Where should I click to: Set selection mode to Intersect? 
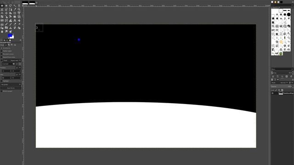click(15, 45)
